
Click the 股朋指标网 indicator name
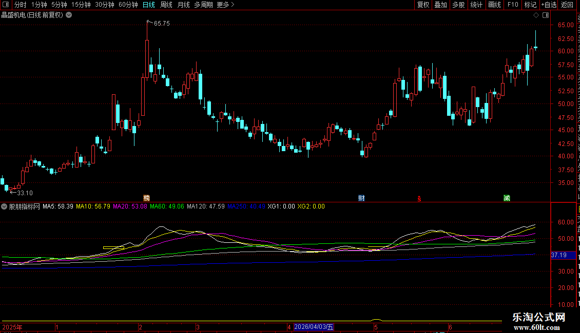click(x=25, y=206)
